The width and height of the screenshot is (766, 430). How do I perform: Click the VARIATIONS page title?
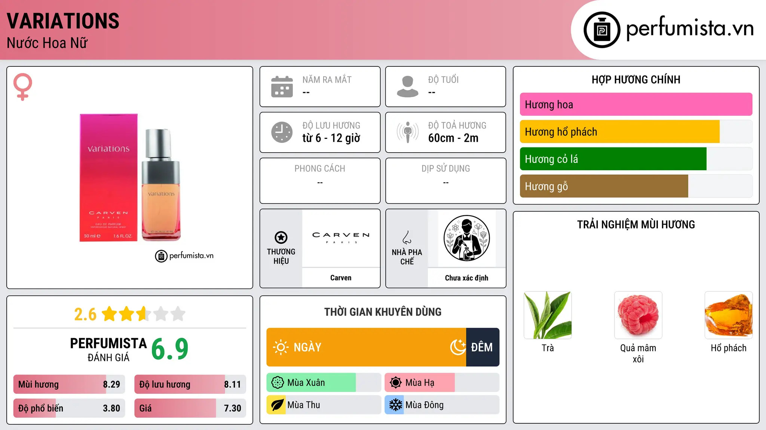[x=63, y=21]
